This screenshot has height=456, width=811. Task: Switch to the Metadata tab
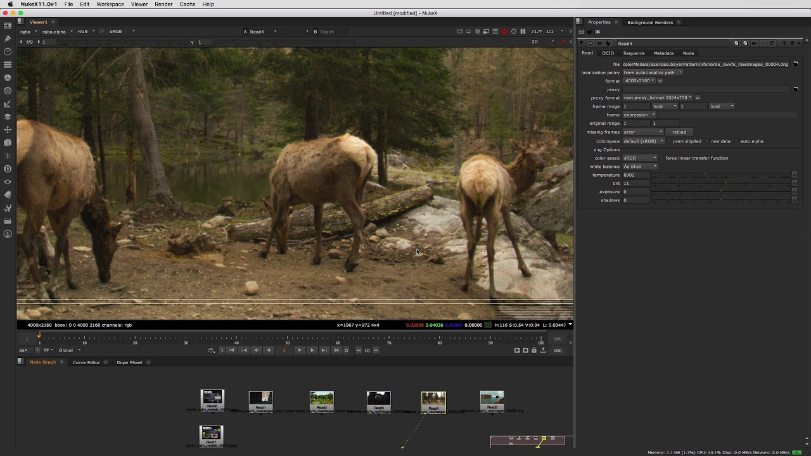coord(663,53)
